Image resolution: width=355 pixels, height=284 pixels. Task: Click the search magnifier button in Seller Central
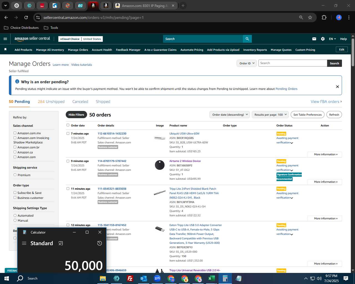point(247,39)
